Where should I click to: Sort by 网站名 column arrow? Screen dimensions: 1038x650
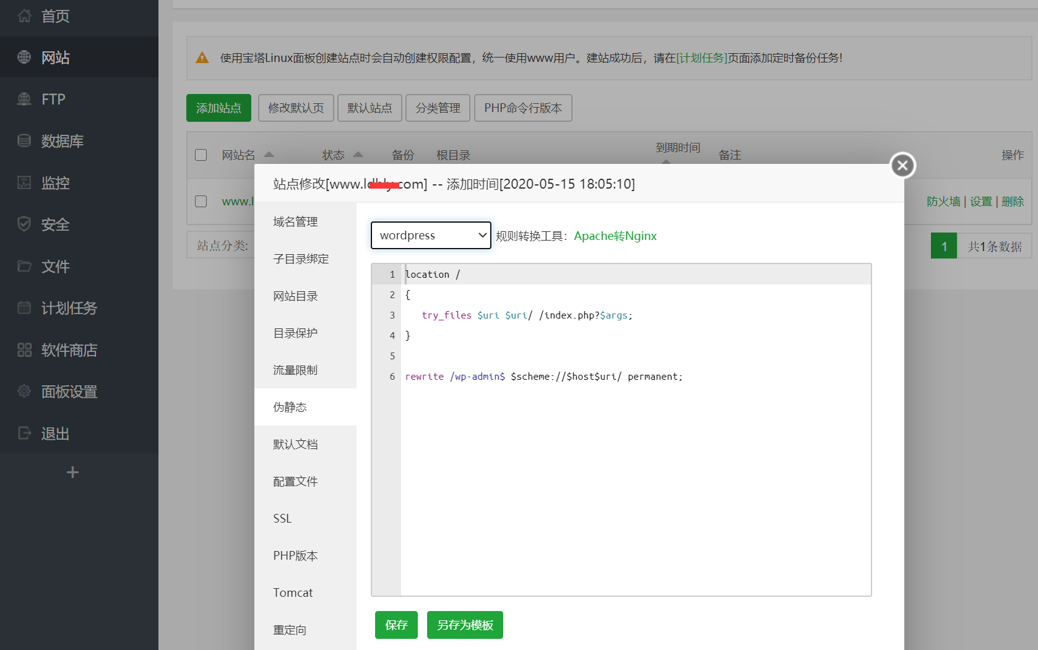coord(269,155)
